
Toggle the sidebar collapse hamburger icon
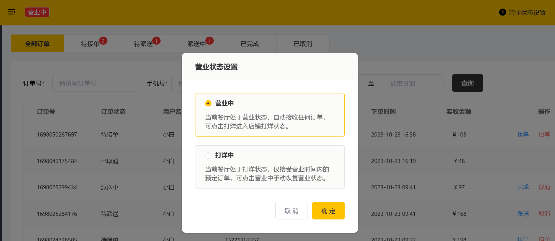point(12,12)
